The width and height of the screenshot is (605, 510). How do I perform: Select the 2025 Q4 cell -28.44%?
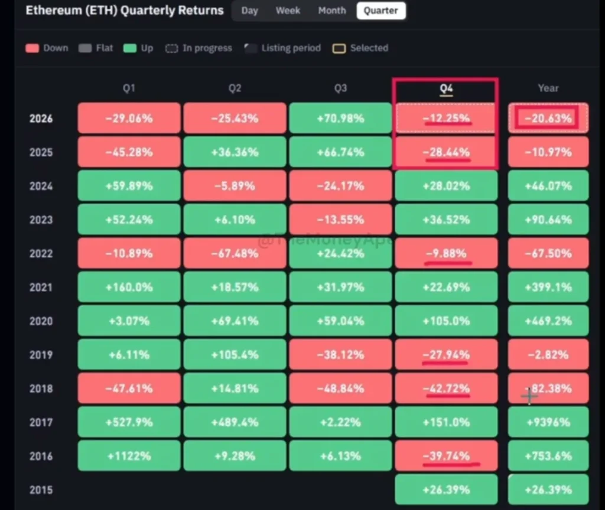point(446,152)
